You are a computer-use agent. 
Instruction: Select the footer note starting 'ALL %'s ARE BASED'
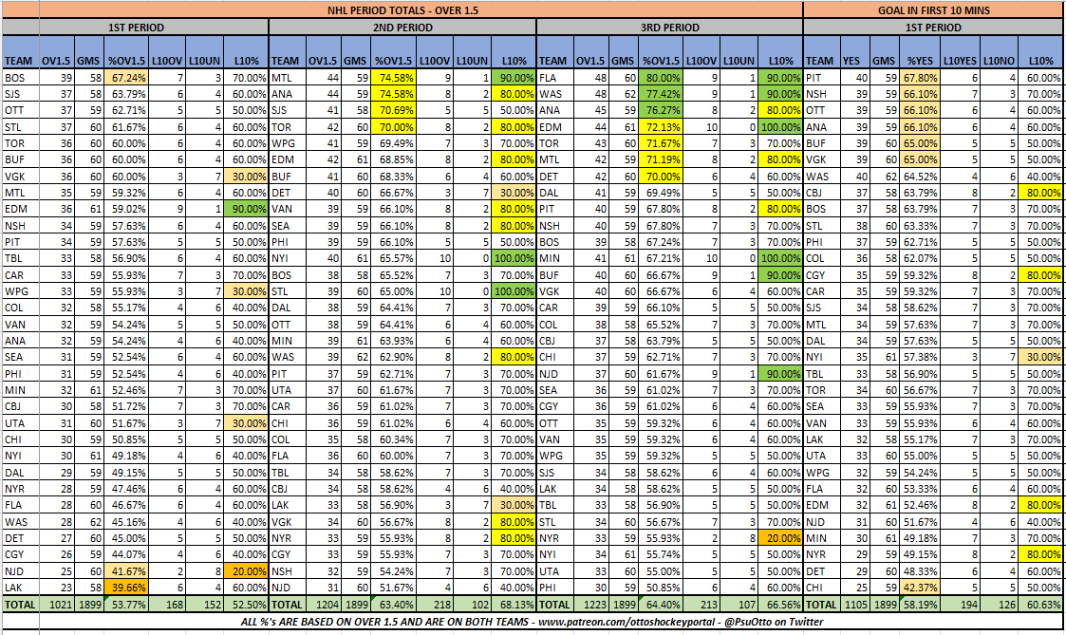(x=533, y=622)
